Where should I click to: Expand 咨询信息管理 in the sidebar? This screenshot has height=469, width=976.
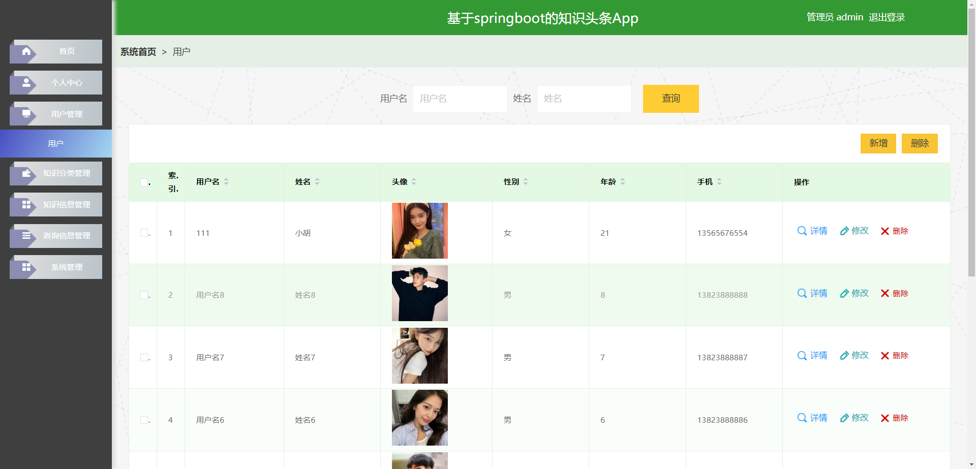click(x=56, y=236)
